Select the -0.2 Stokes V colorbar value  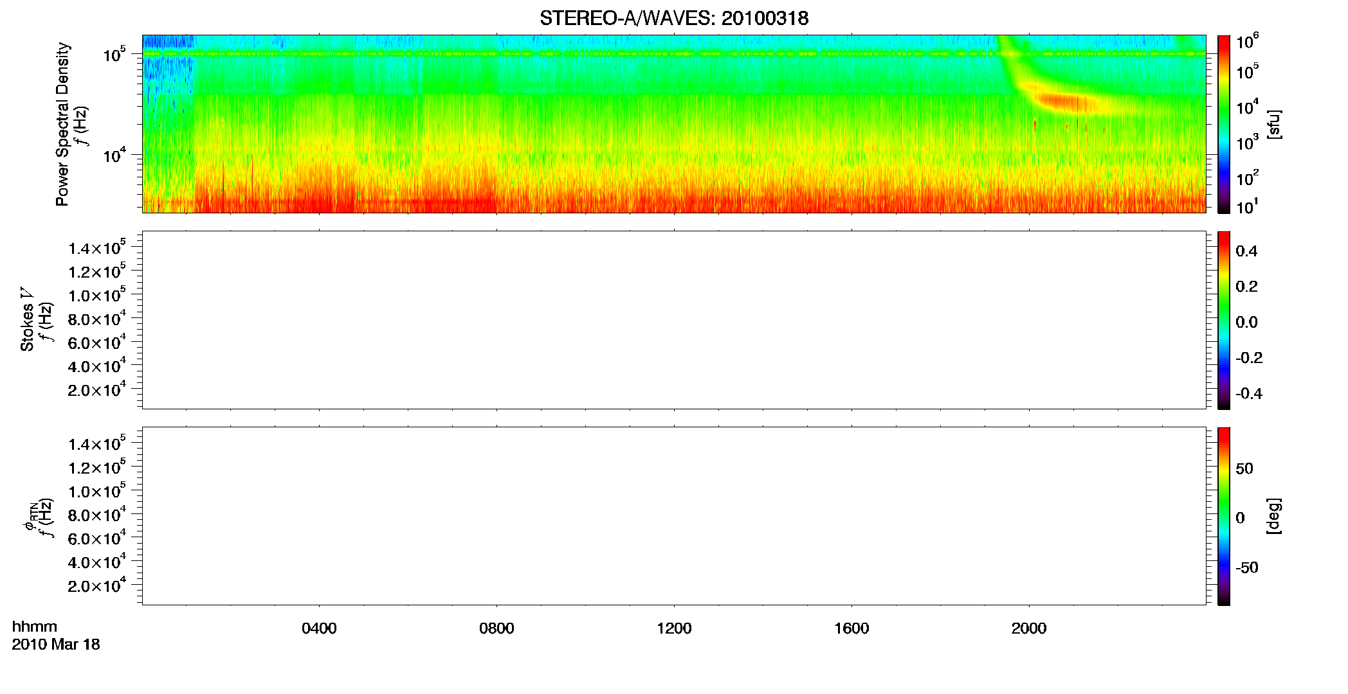tap(1249, 358)
